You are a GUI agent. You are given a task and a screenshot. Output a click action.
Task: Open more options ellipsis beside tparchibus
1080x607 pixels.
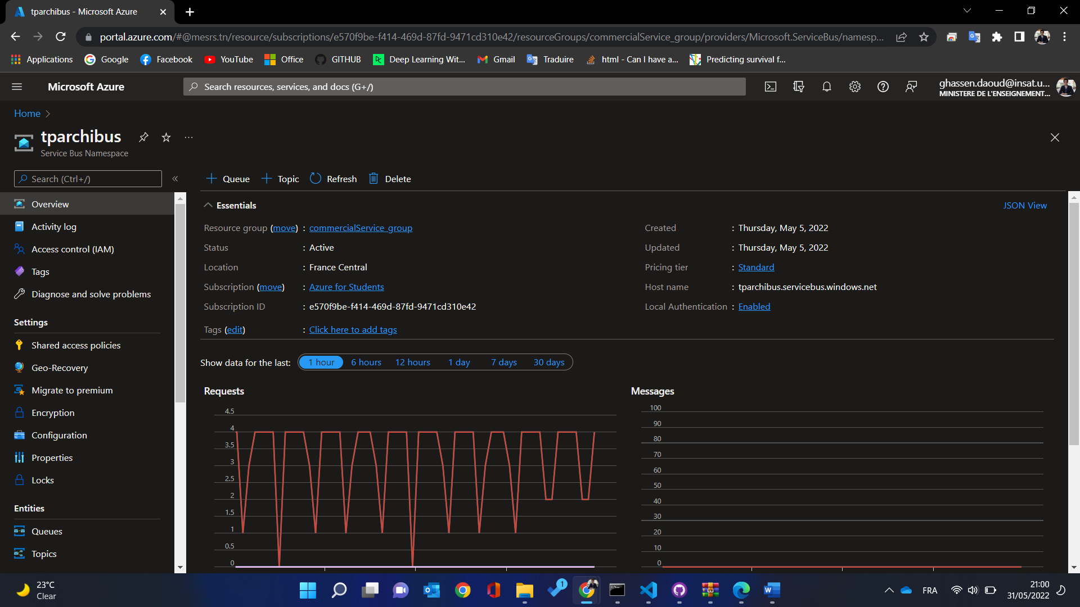coord(188,137)
